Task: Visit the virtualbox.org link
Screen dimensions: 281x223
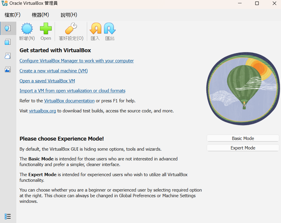Action: pyautogui.click(x=42, y=111)
